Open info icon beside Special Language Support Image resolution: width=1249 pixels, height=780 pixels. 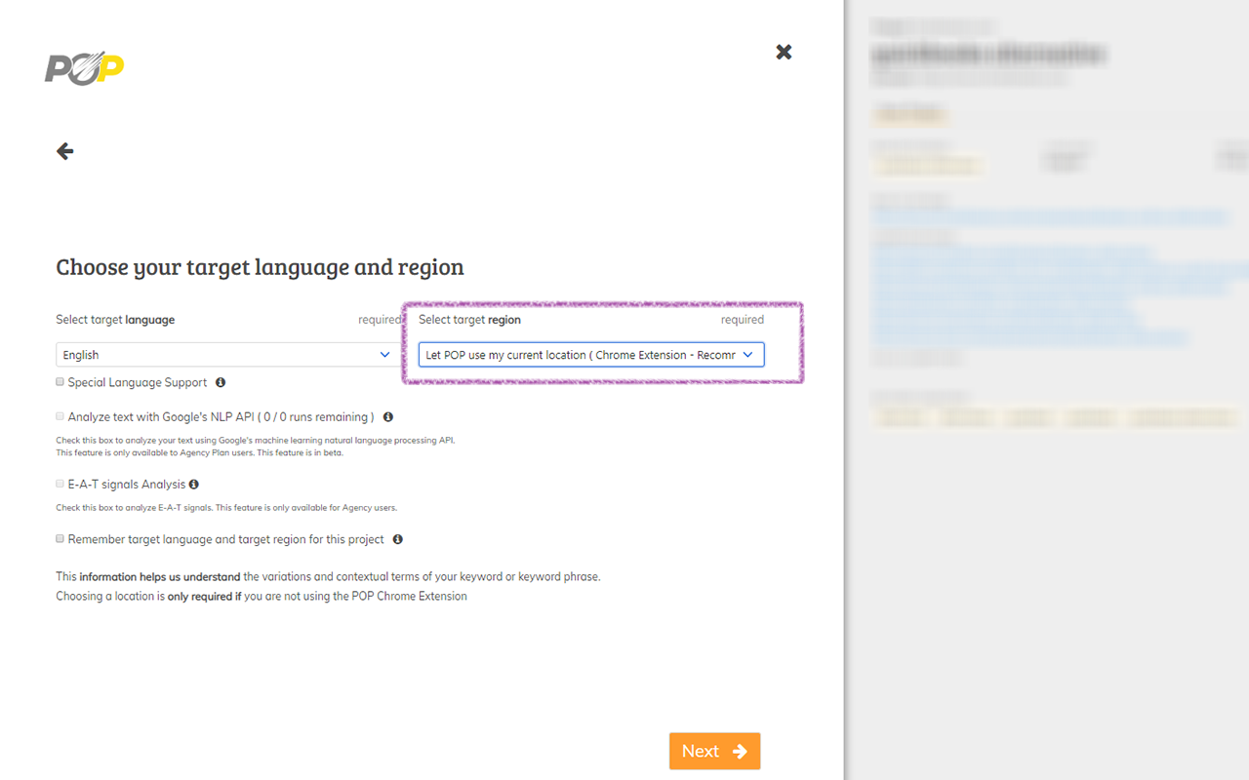coord(221,382)
